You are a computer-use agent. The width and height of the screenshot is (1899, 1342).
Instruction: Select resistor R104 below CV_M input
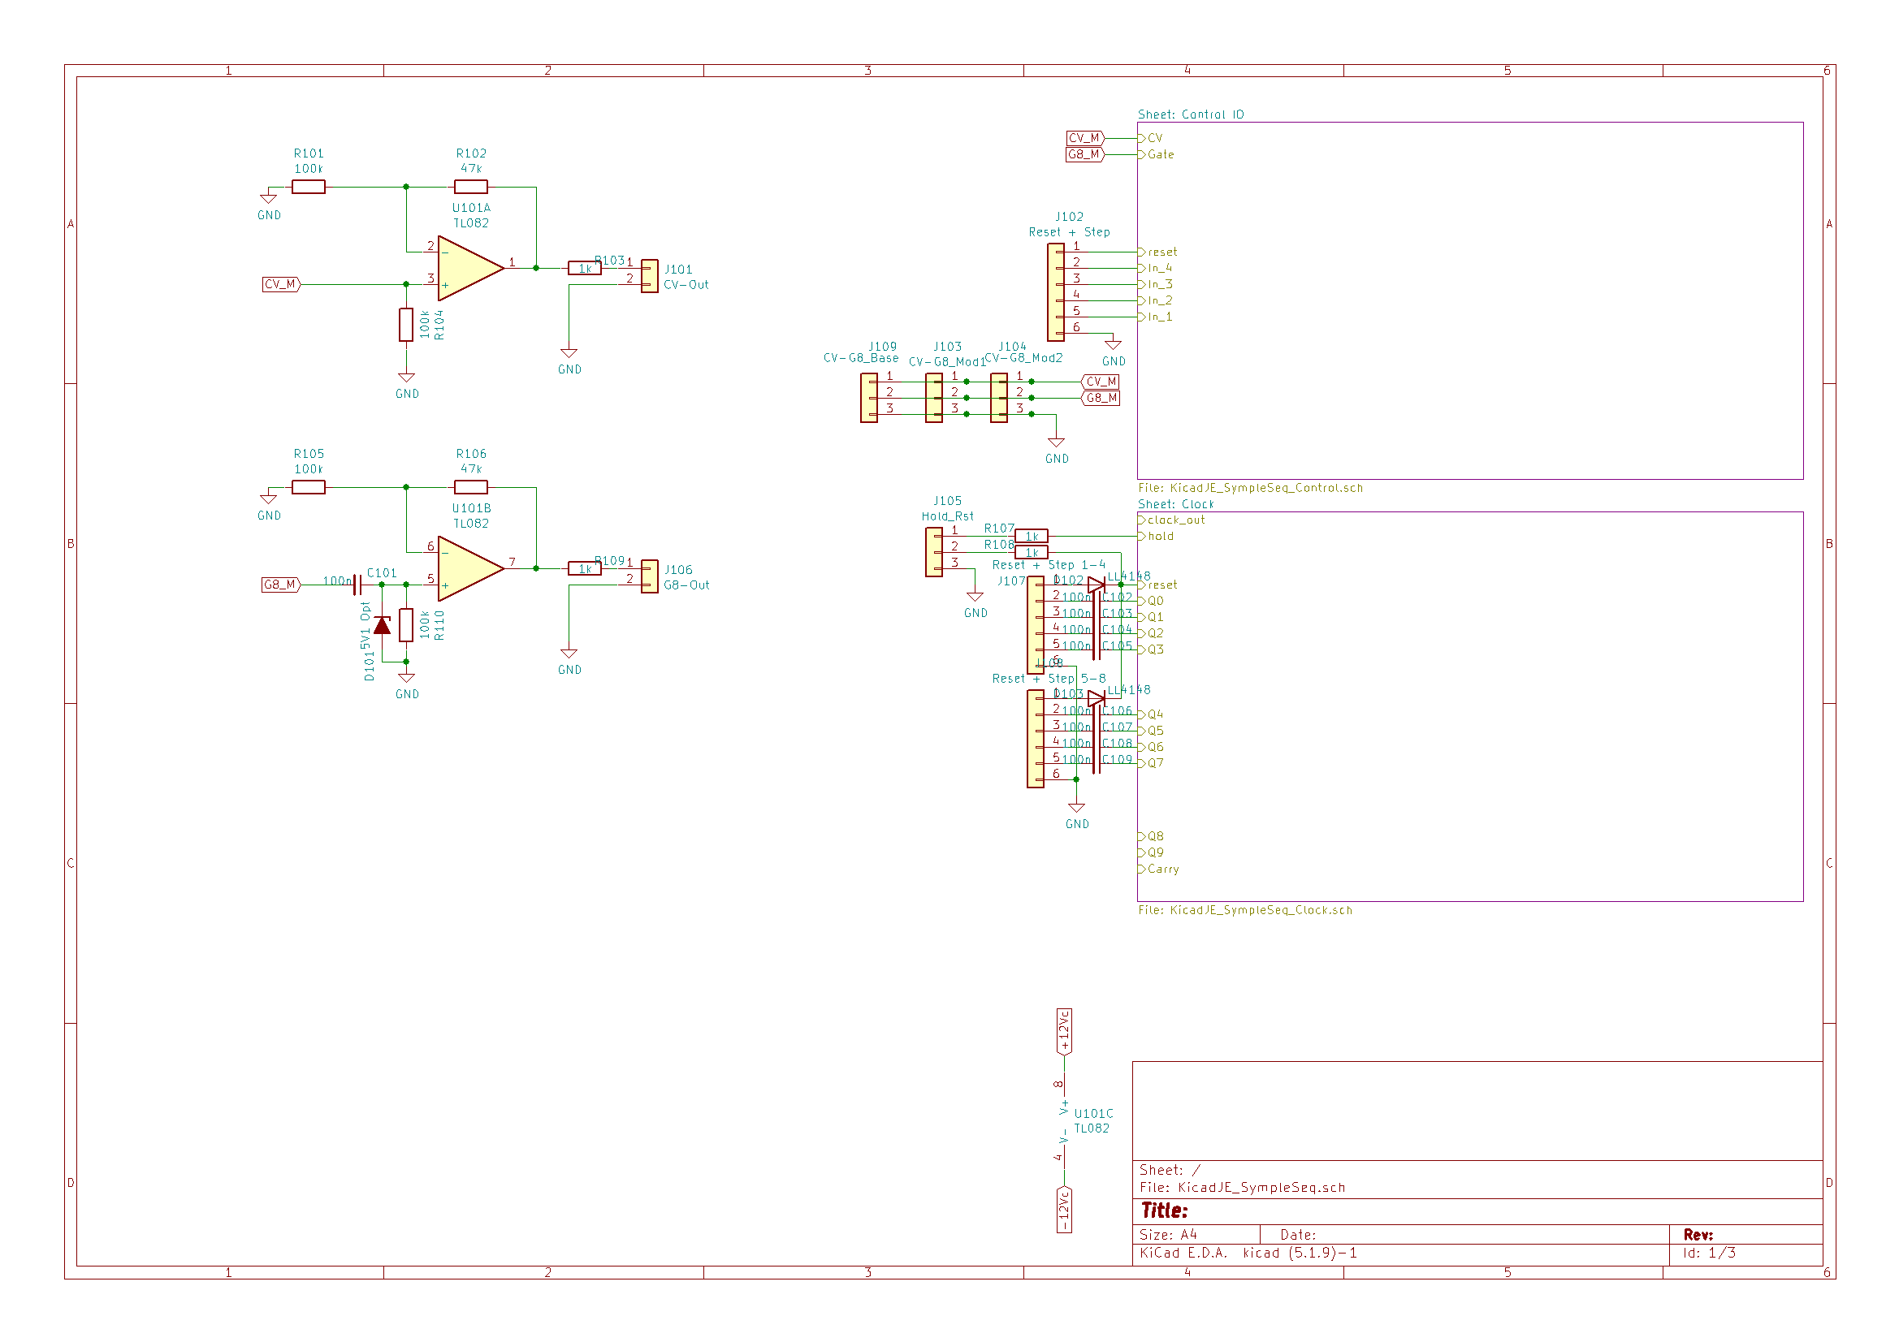pos(406,325)
